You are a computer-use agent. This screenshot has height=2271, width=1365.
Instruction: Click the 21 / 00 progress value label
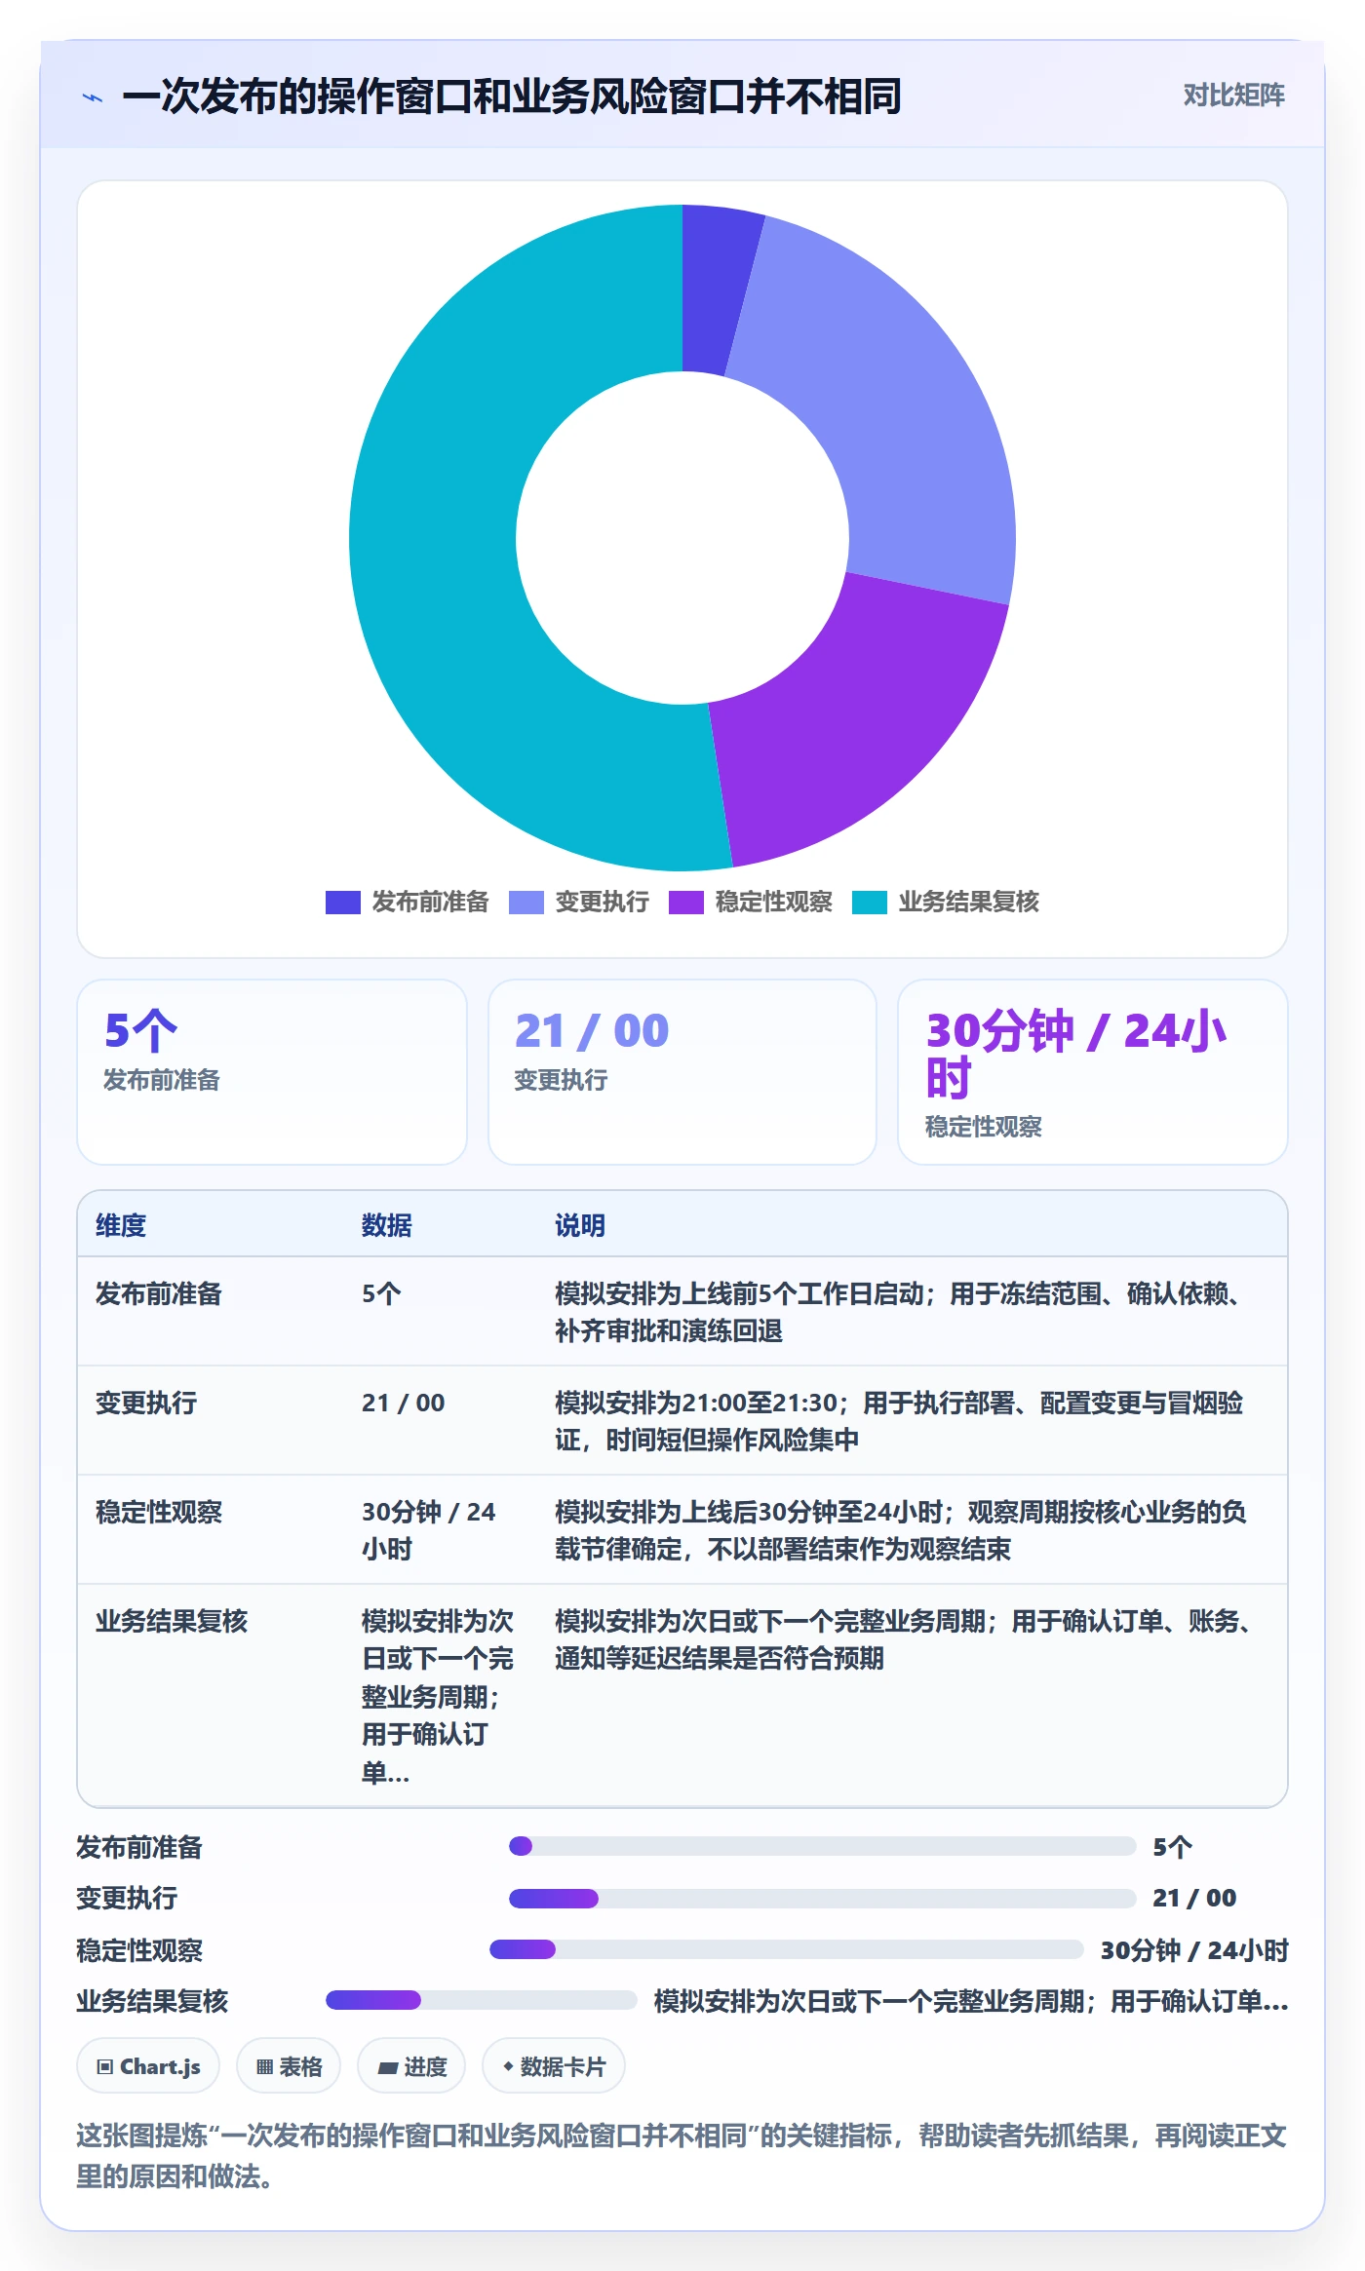pos(1194,1898)
